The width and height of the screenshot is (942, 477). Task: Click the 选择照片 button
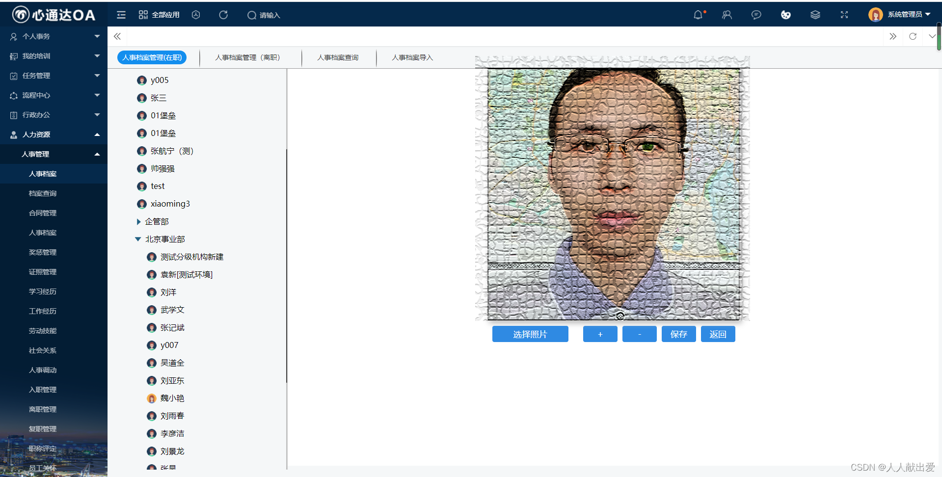click(x=530, y=334)
